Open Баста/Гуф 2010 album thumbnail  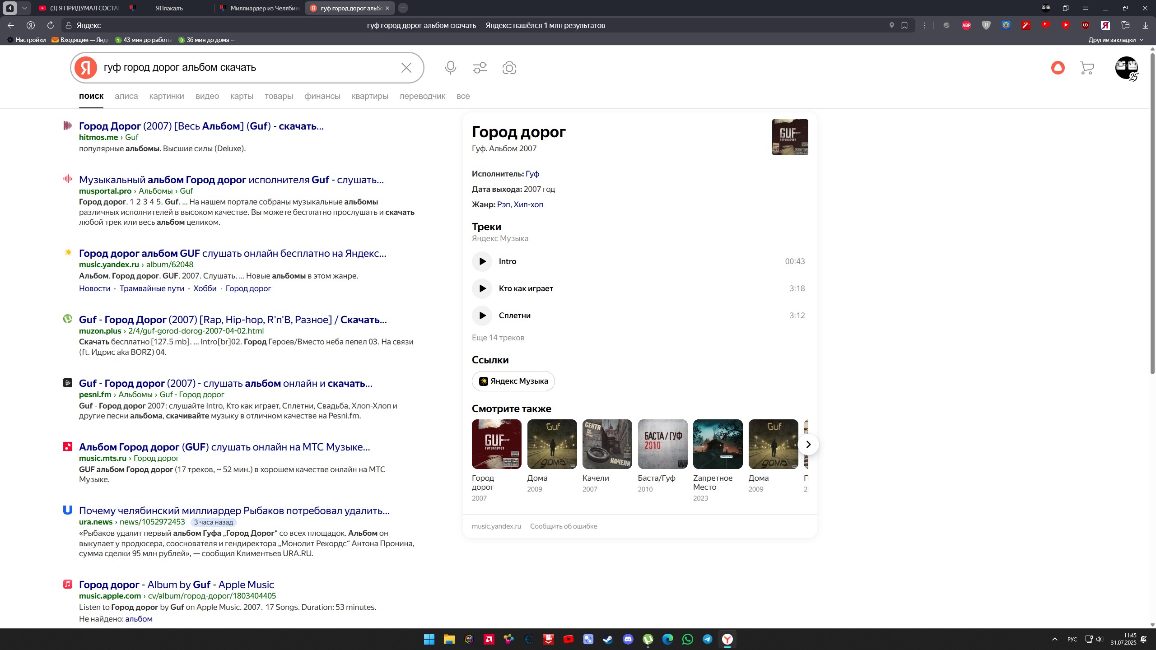[x=662, y=444]
